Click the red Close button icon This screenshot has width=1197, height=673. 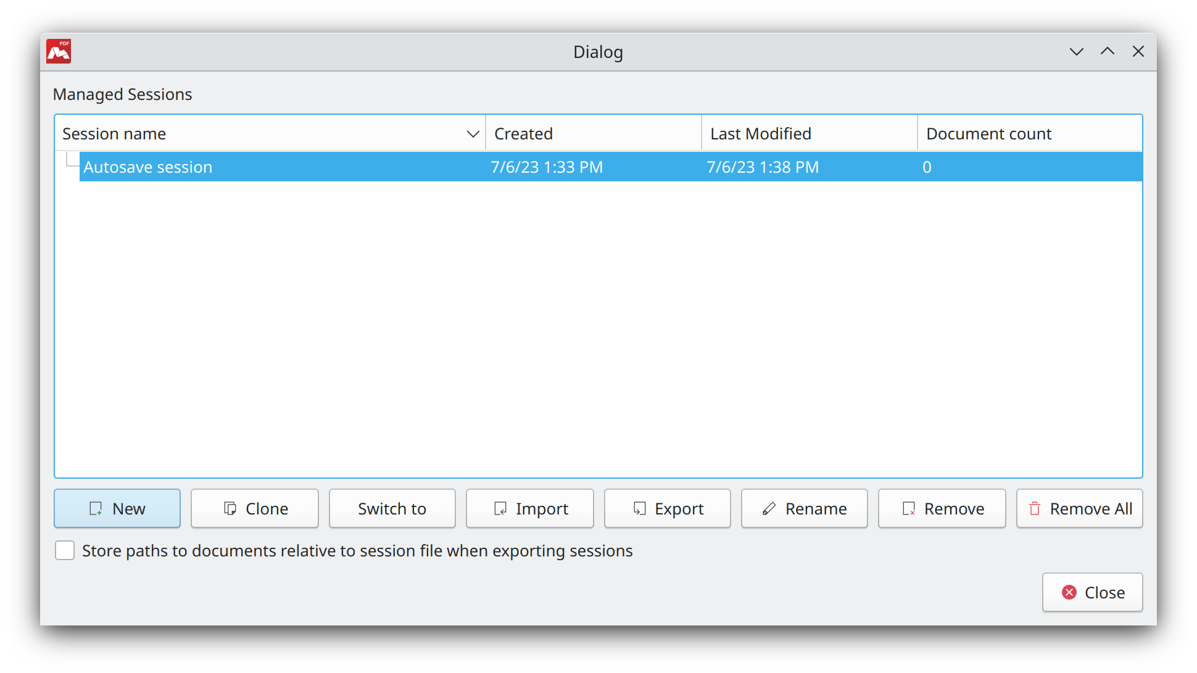click(1069, 593)
